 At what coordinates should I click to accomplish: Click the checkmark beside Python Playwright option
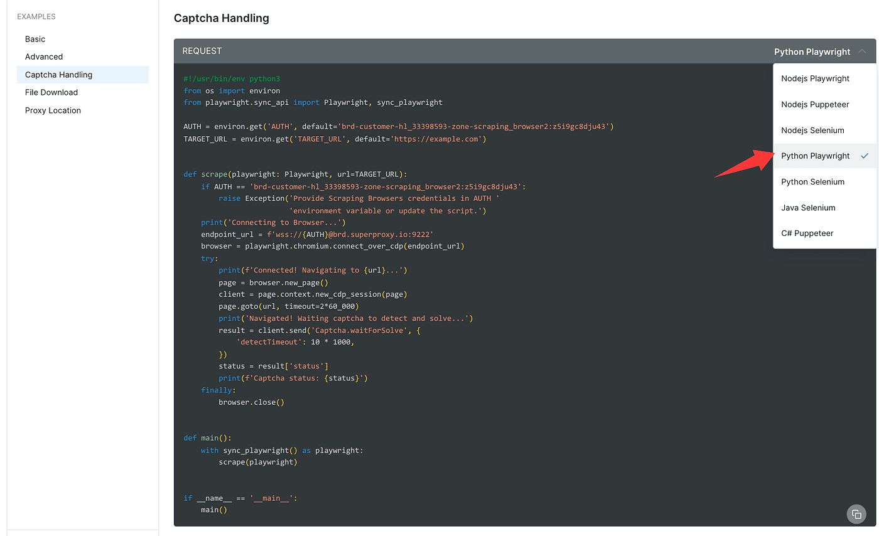tap(865, 156)
